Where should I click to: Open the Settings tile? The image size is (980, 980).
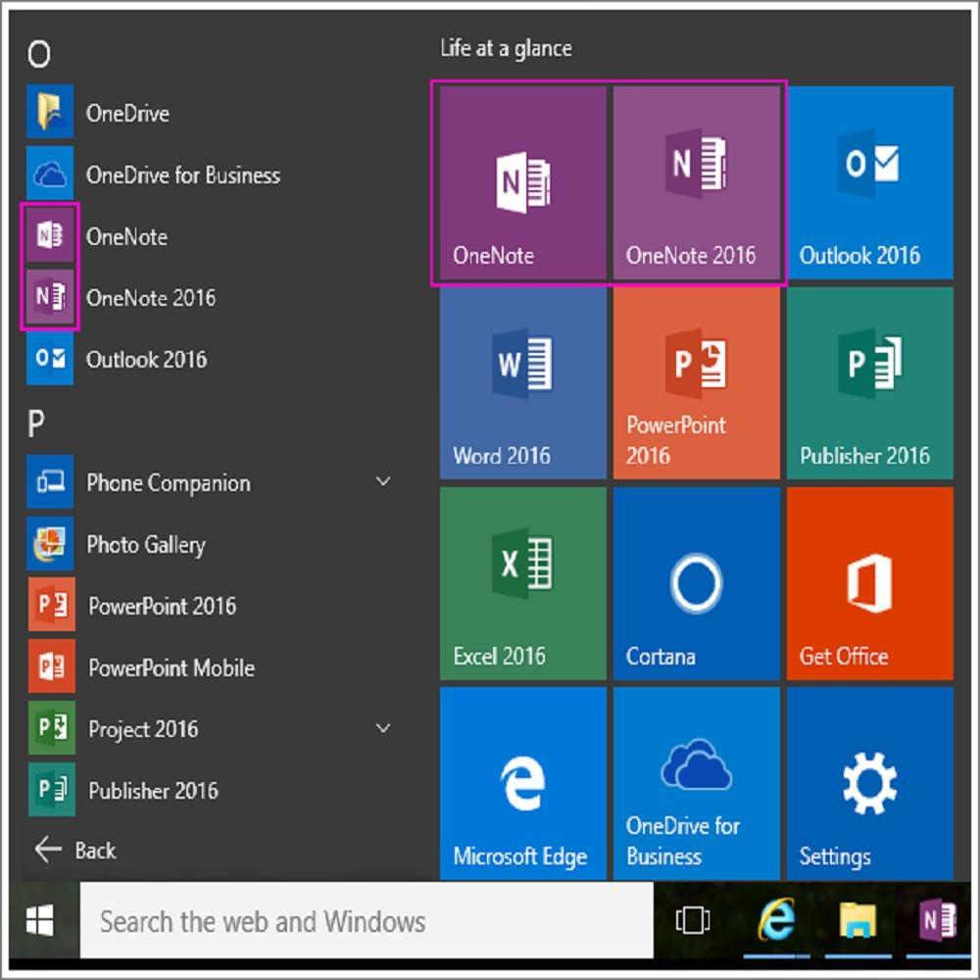pos(870,784)
